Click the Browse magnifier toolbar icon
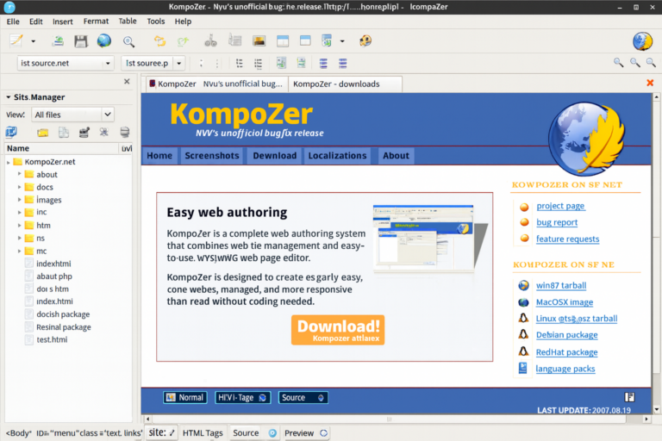The width and height of the screenshot is (662, 441). pyautogui.click(x=128, y=41)
